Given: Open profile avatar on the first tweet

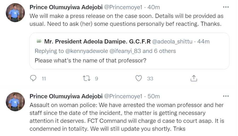Looking at the screenshot, I should coord(15,12).
